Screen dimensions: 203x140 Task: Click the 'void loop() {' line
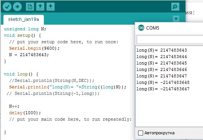coord(21,74)
